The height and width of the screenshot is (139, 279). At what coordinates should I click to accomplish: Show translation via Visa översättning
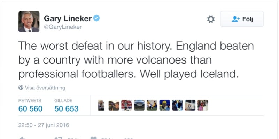pos(45,88)
